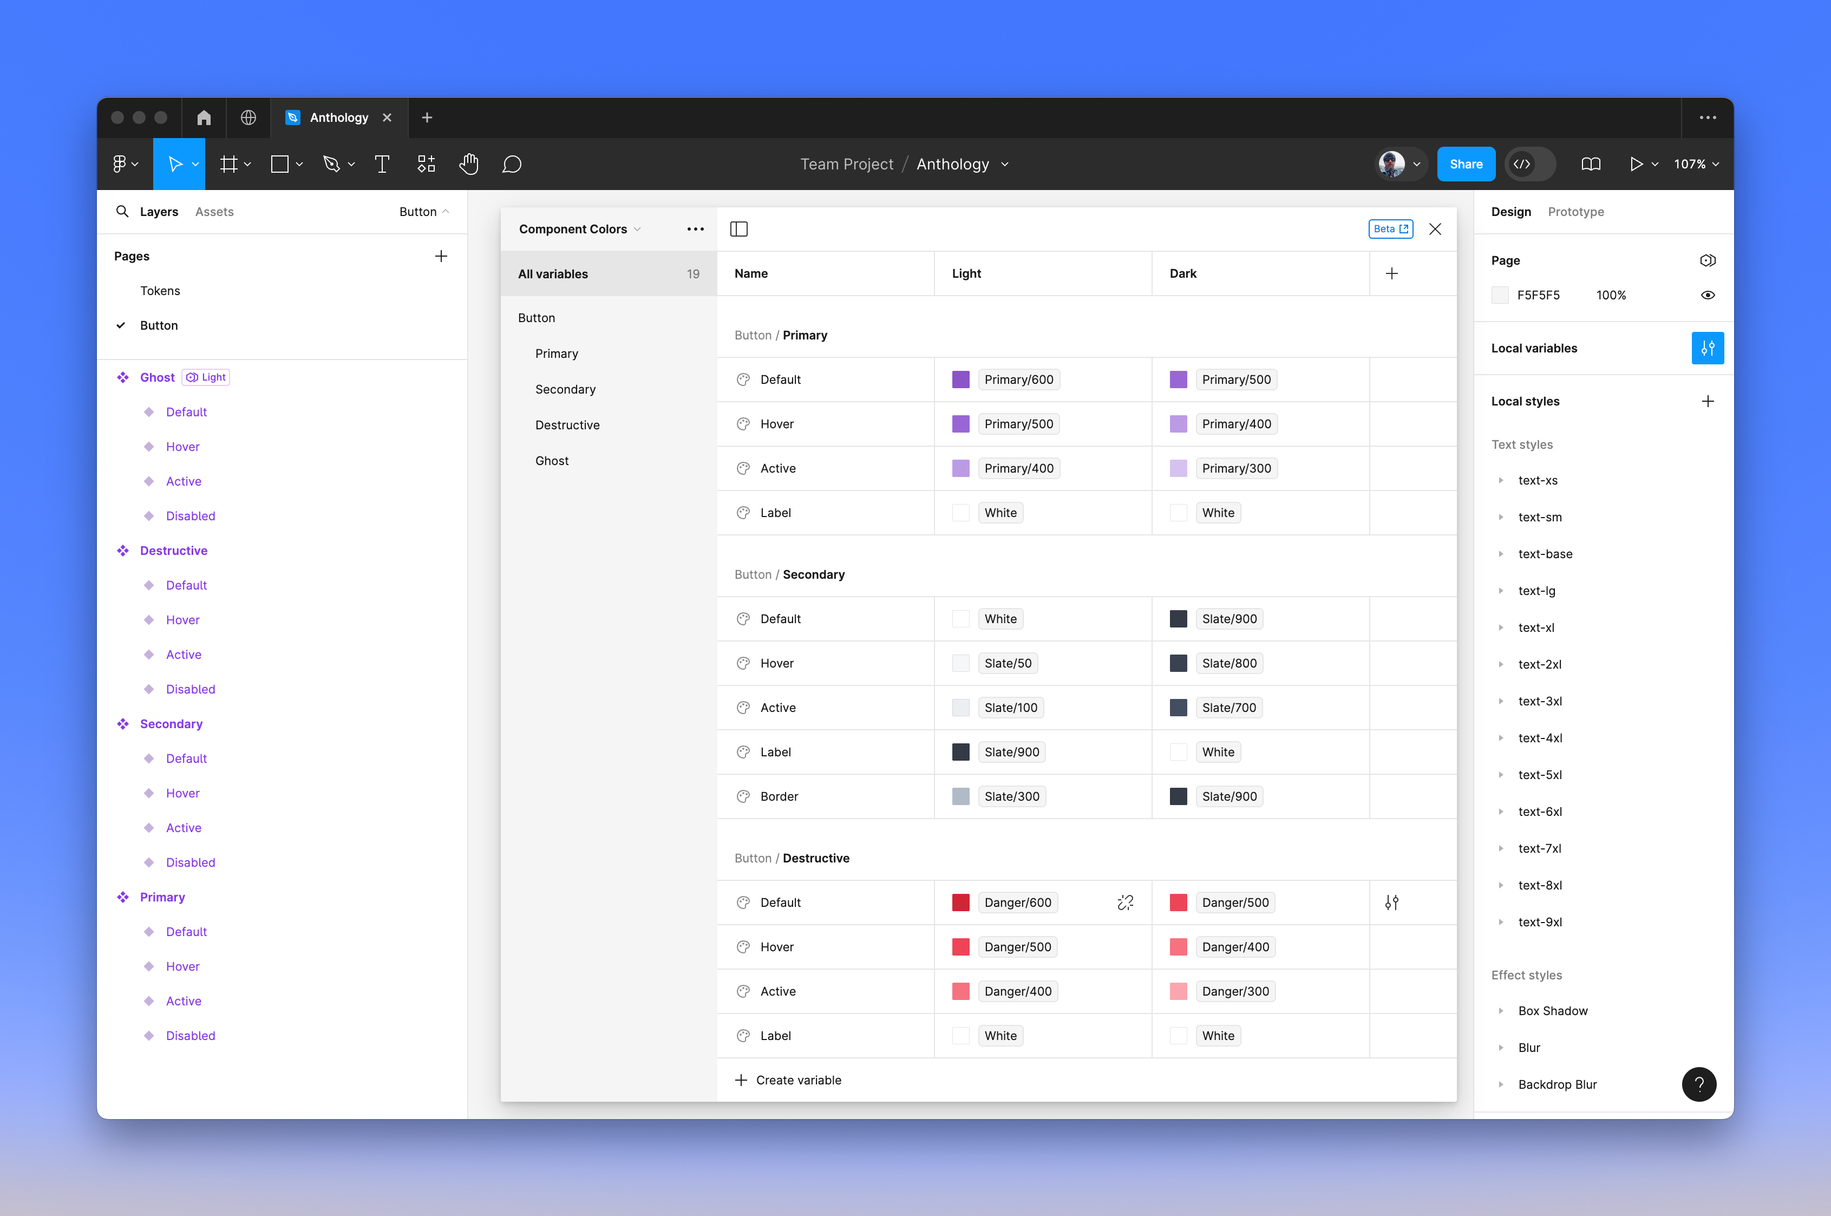Image resolution: width=1831 pixels, height=1216 pixels.
Task: Open the Libraries book icon
Action: pos(1591,164)
